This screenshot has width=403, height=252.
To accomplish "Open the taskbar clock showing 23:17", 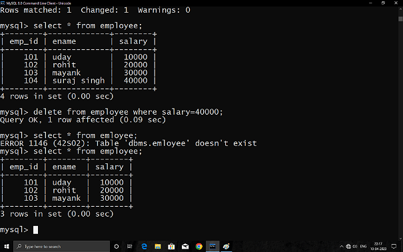I will [x=378, y=246].
